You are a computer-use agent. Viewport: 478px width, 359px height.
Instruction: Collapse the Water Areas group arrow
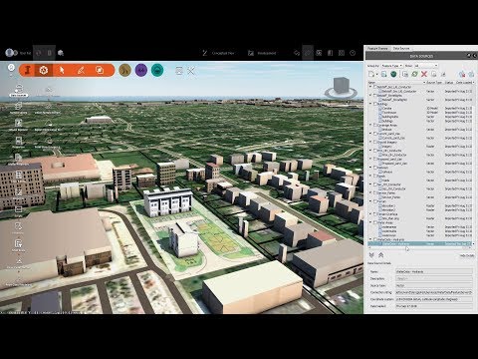click(x=370, y=222)
